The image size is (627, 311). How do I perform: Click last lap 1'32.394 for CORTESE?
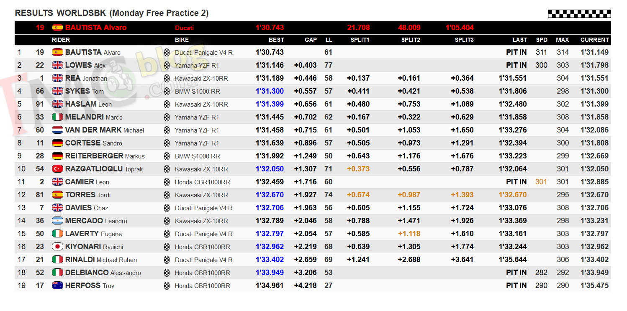pyautogui.click(x=513, y=143)
